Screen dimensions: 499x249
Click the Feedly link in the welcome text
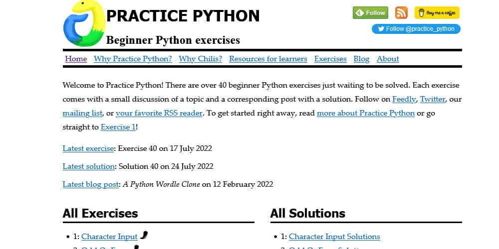404,99
